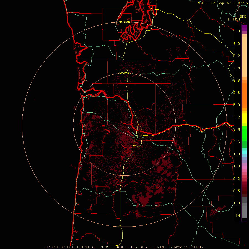Pick the yellow color bar segment
The height and width of the screenshot is (249, 249).
click(x=244, y=118)
